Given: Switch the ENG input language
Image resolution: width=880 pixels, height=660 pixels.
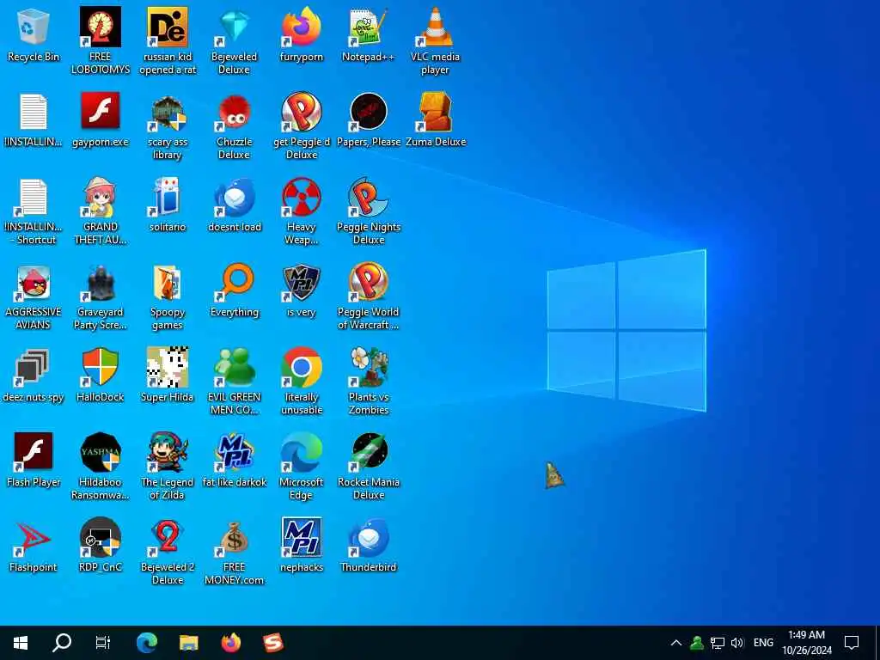Looking at the screenshot, I should pos(763,643).
